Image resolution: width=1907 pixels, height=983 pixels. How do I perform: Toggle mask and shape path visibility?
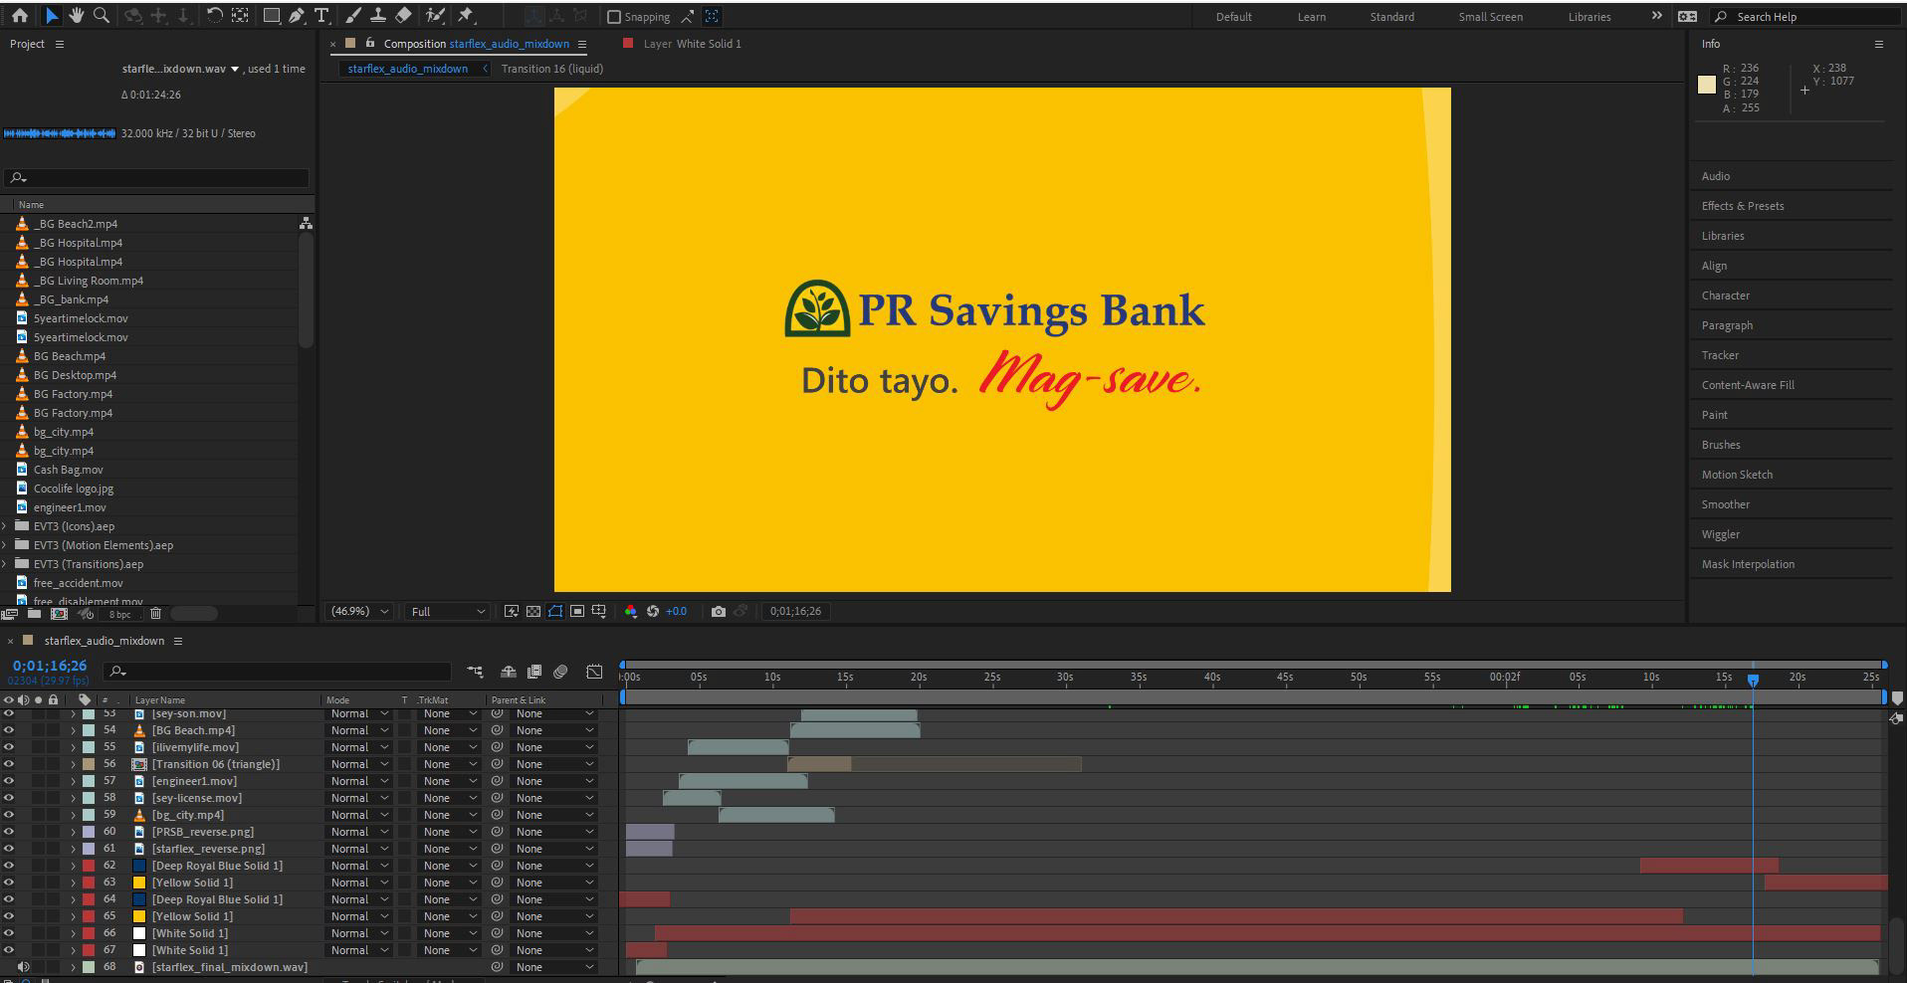(x=555, y=611)
